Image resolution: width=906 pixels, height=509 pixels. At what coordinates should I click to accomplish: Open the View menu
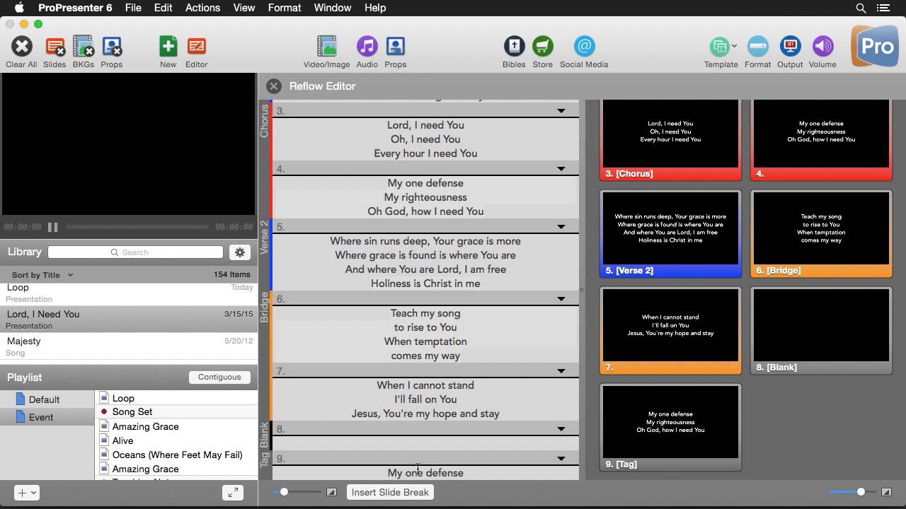tap(243, 8)
